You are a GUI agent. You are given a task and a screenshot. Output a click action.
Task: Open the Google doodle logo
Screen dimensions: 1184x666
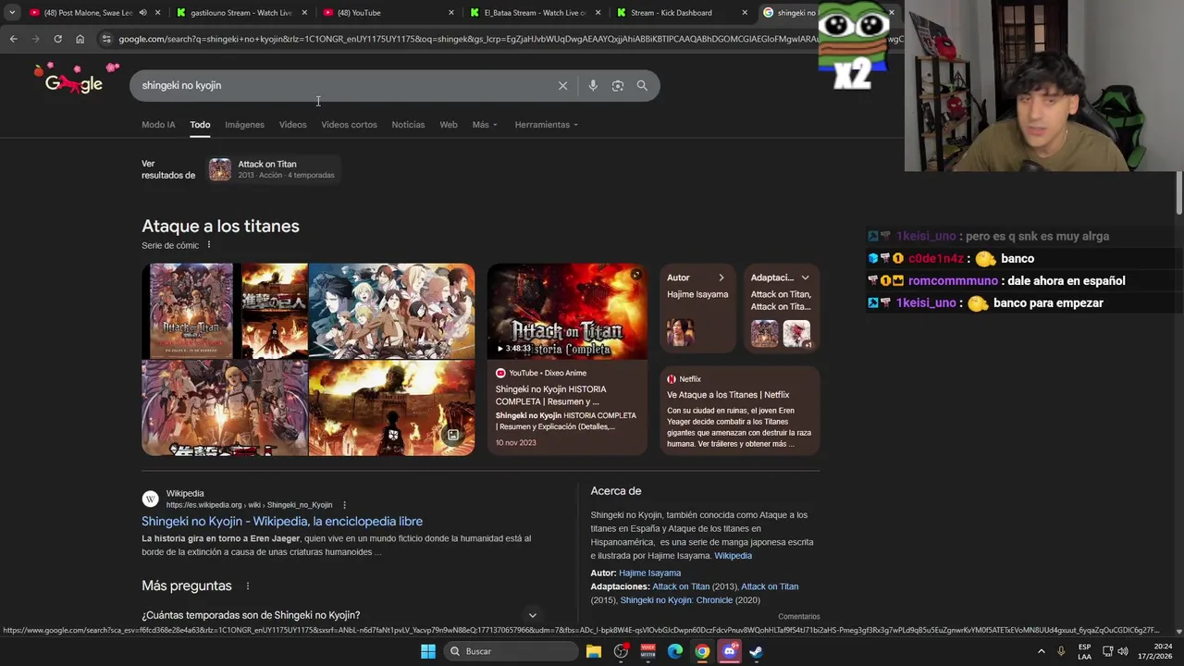(x=74, y=80)
